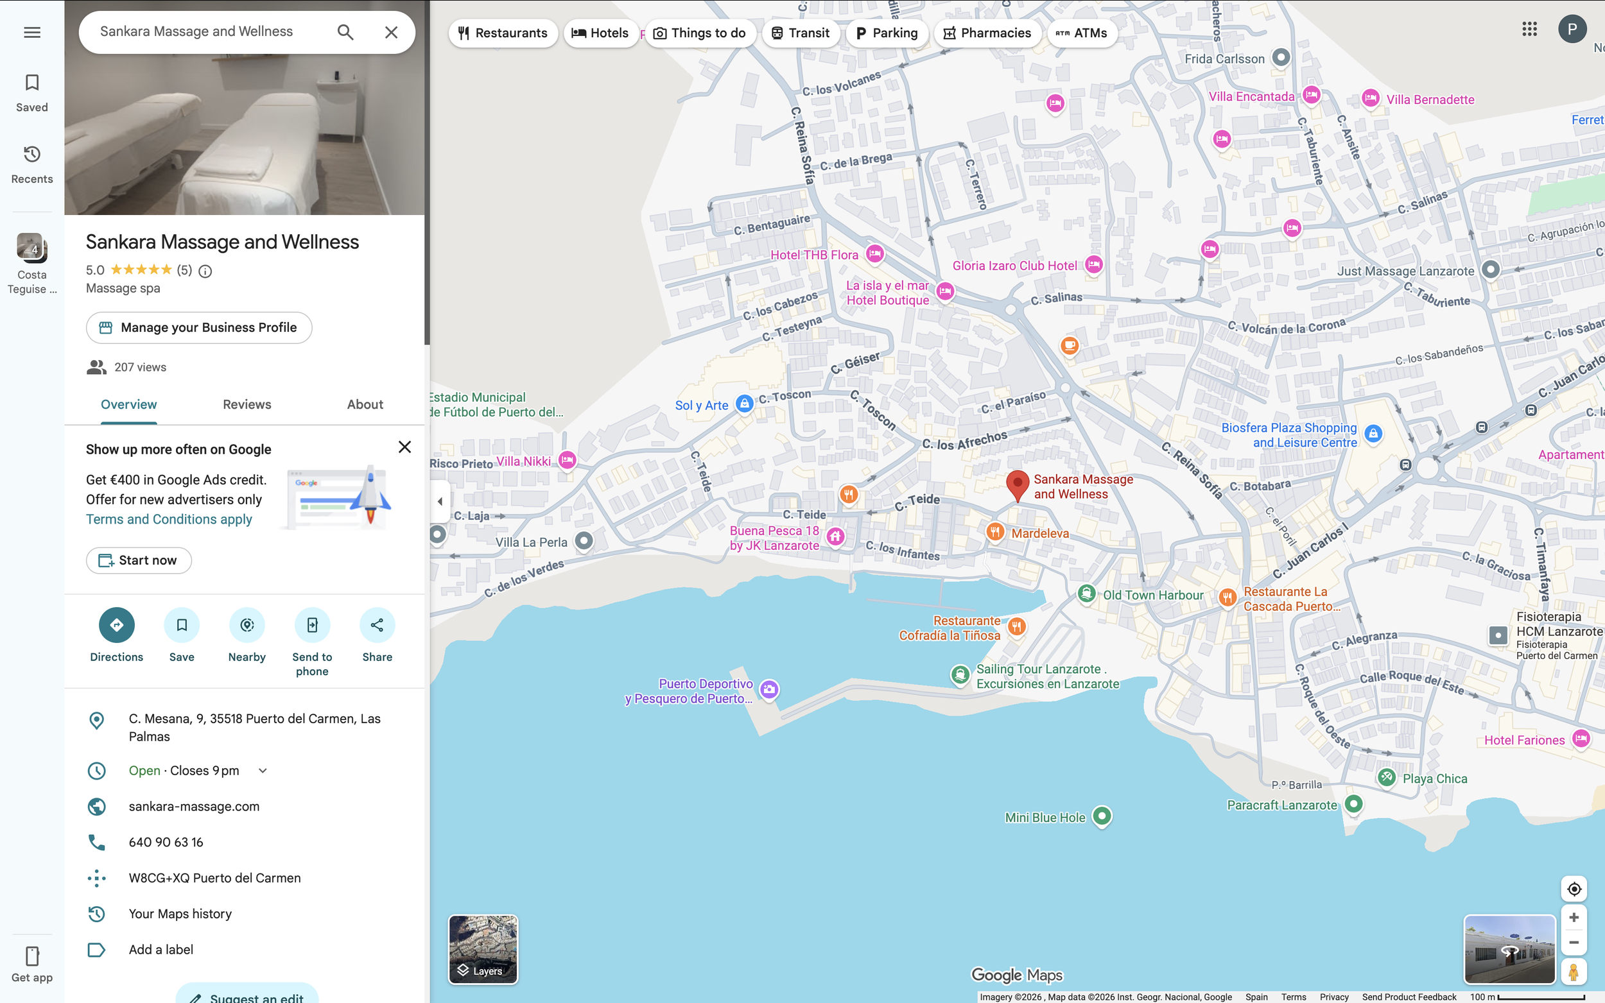1605x1003 pixels.
Task: Show your location button
Action: pyautogui.click(x=1574, y=889)
